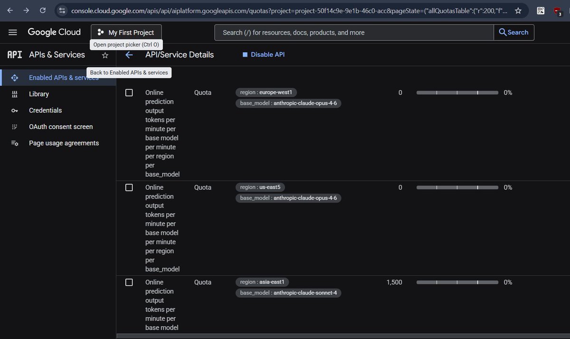Click the us-east5 row usage progress bar
The height and width of the screenshot is (339, 570).
tap(457, 188)
